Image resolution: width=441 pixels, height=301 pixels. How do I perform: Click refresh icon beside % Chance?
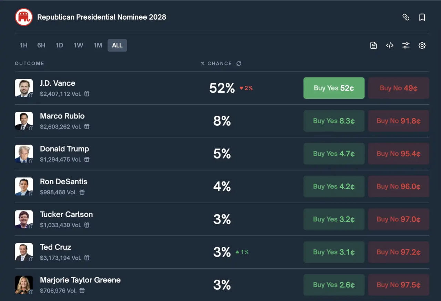239,64
